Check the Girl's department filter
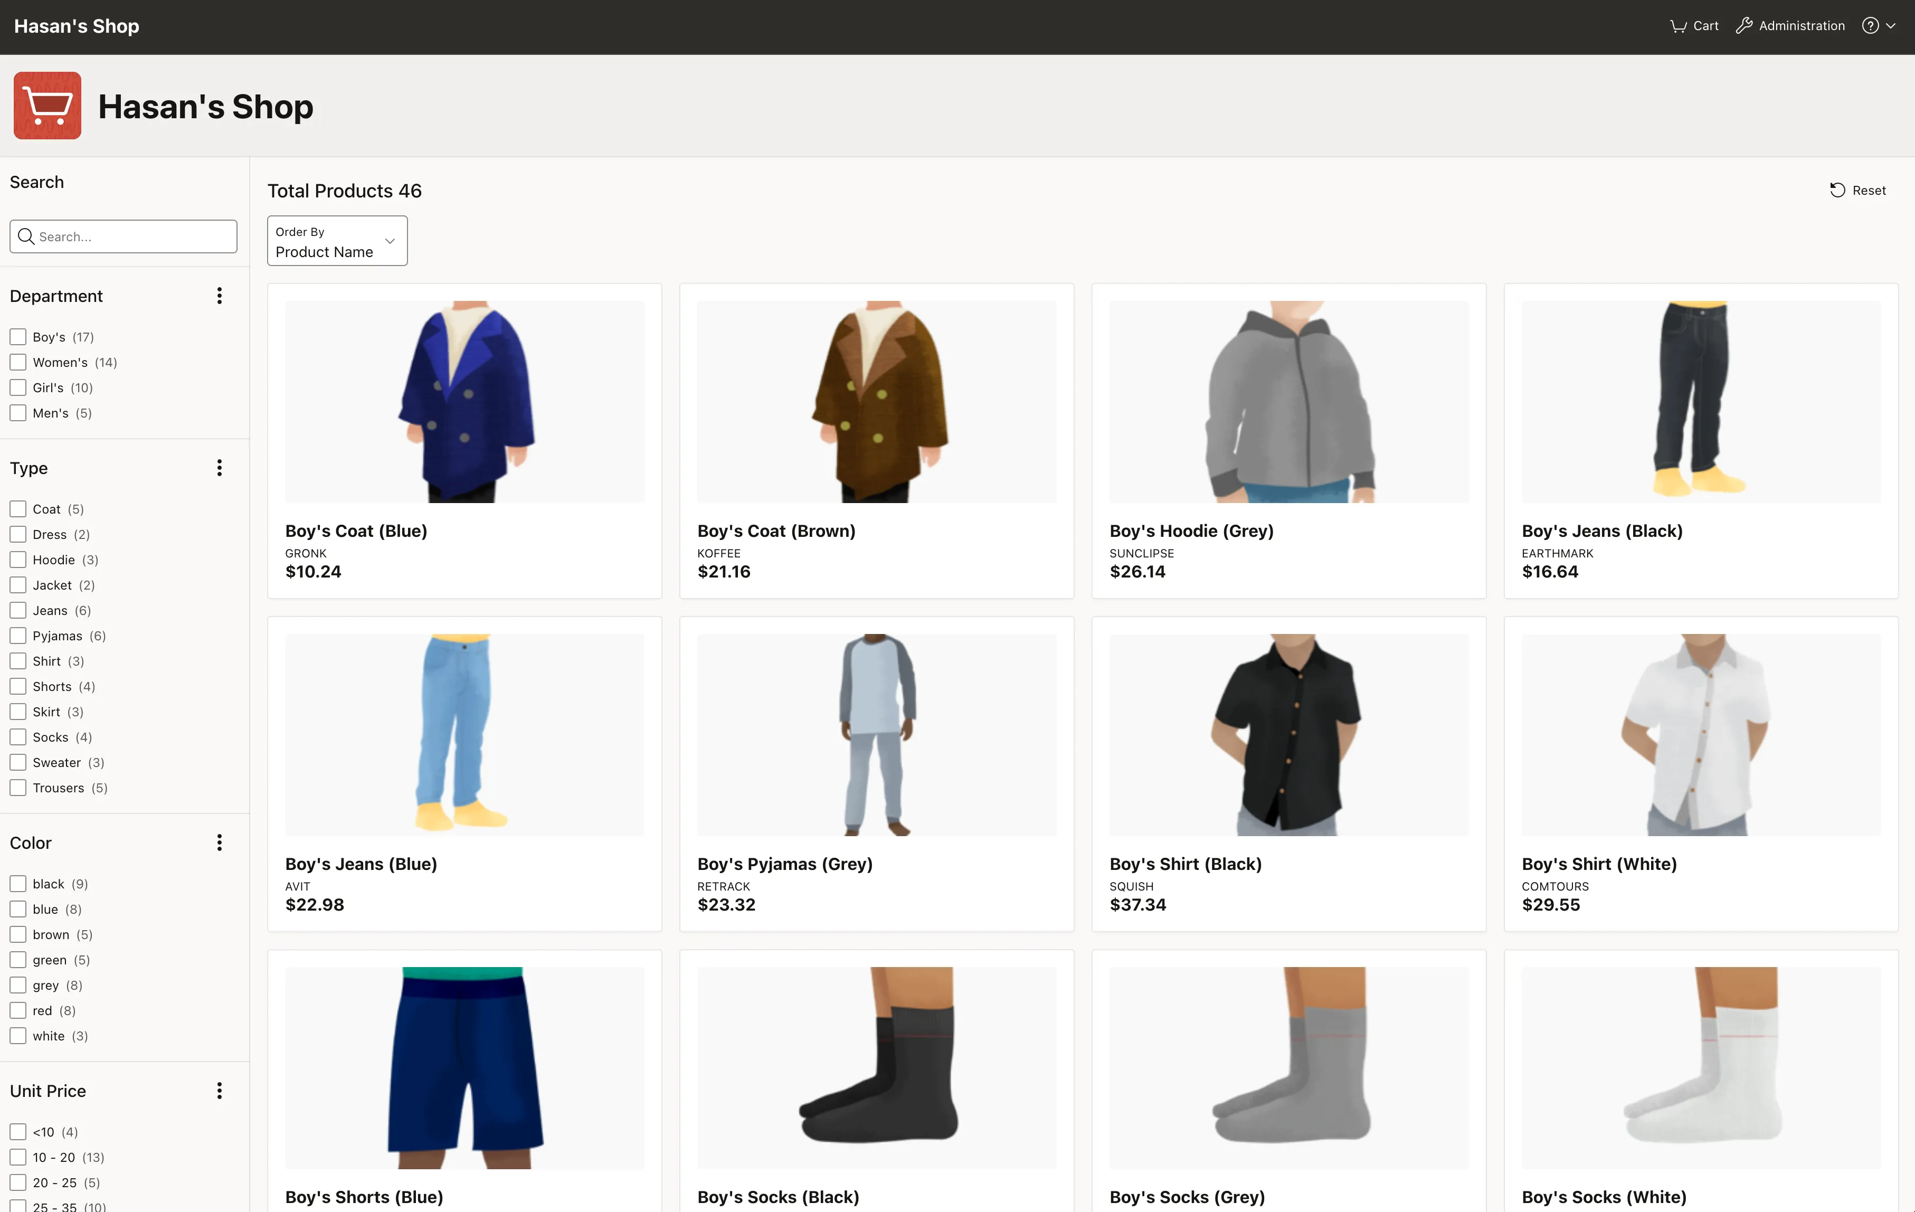The height and width of the screenshot is (1212, 1915). (x=18, y=388)
